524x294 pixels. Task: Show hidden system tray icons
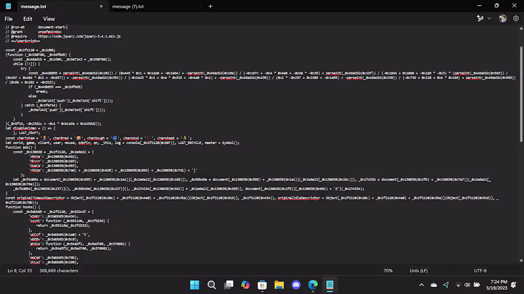[x=422, y=285]
